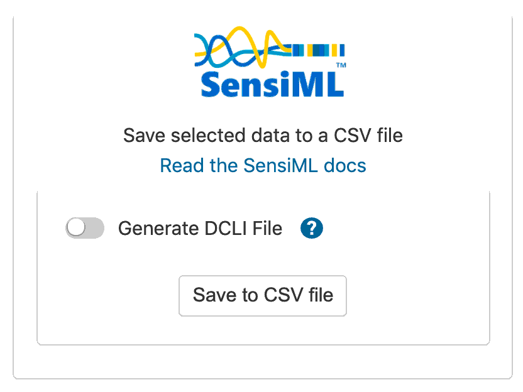Click the word 'docs' in the link
Screen dimensions: 523x392
(x=344, y=165)
